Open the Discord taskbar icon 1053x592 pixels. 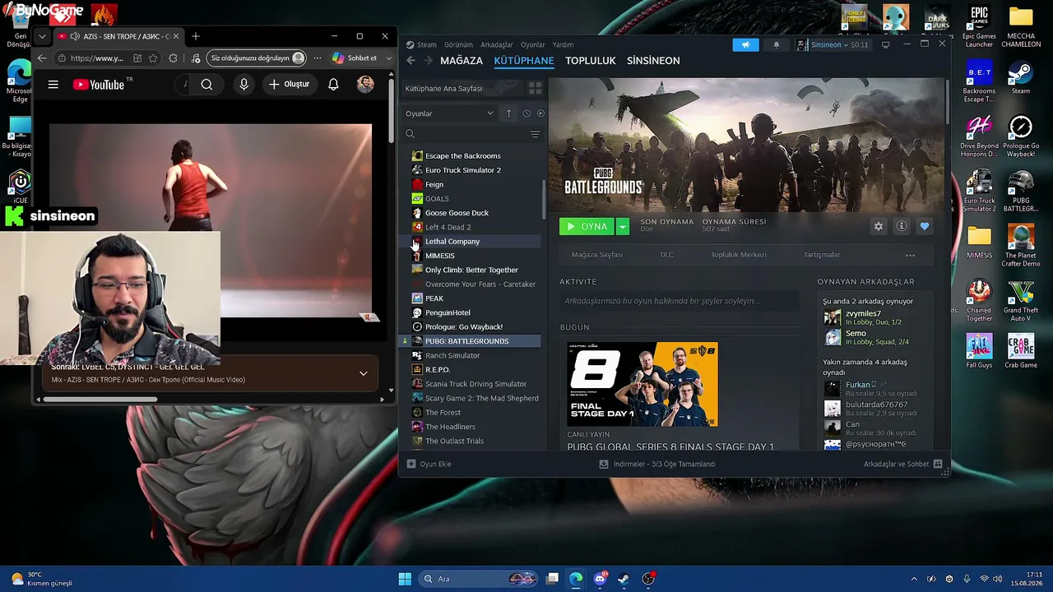600,579
